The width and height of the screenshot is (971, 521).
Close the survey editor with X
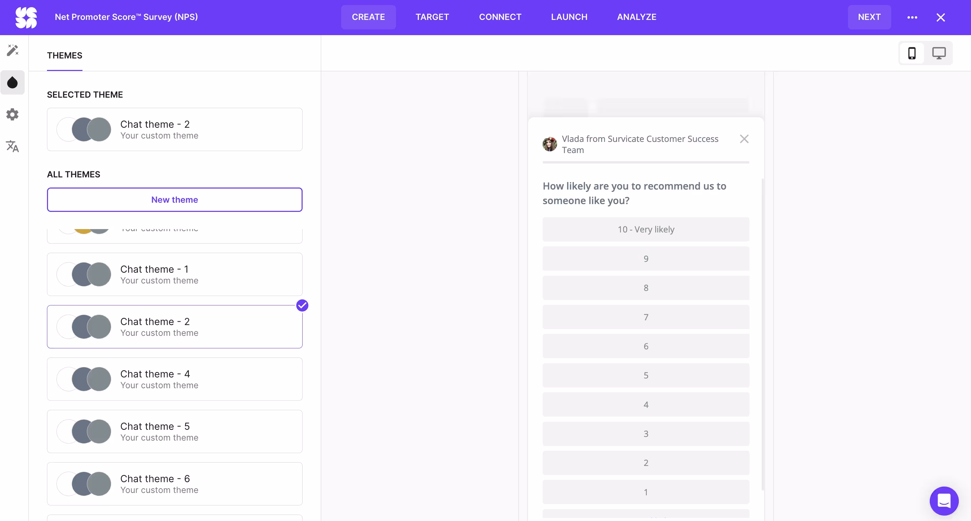click(941, 17)
